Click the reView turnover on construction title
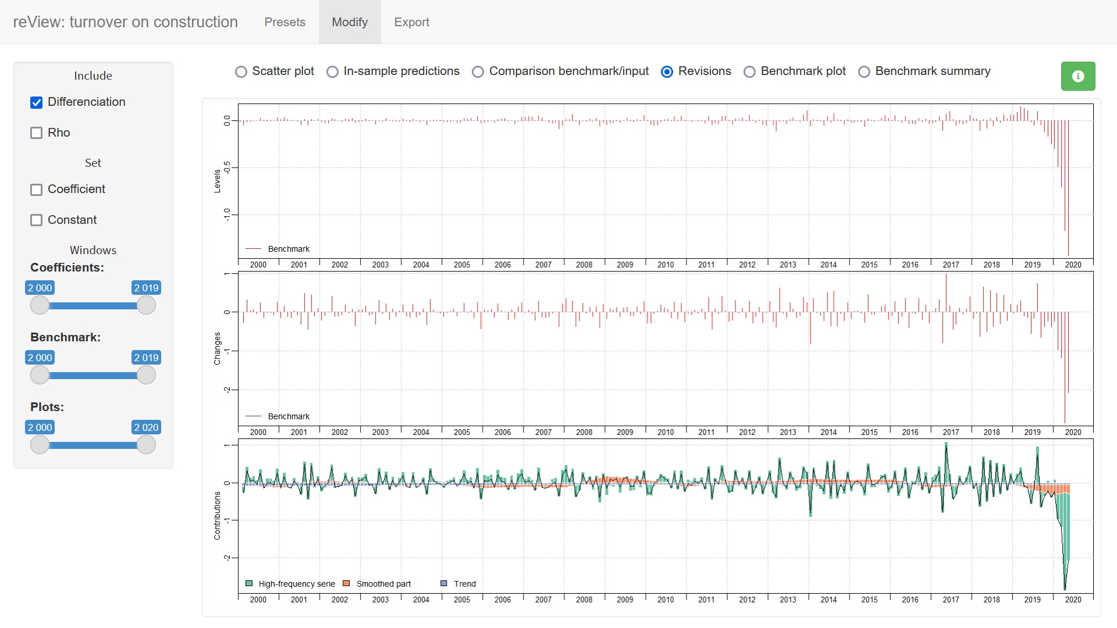The width and height of the screenshot is (1117, 628). coord(125,22)
